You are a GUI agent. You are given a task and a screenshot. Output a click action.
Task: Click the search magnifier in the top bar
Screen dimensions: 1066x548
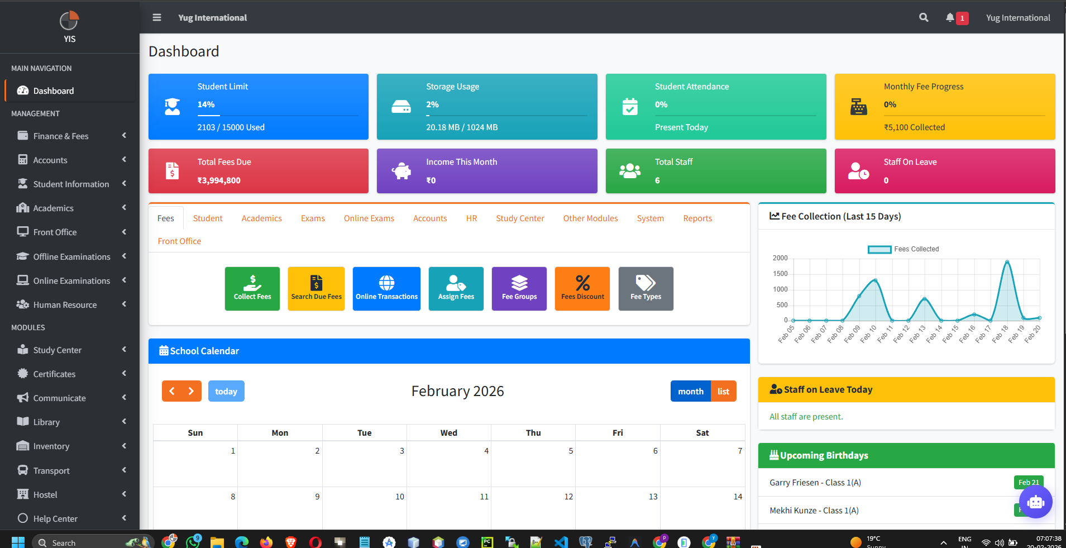coord(923,17)
